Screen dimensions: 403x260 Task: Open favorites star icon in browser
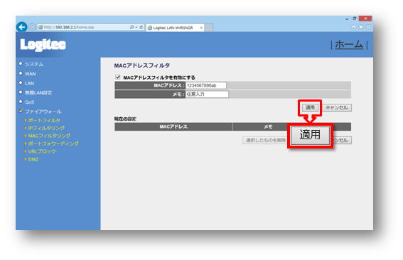[361, 27]
